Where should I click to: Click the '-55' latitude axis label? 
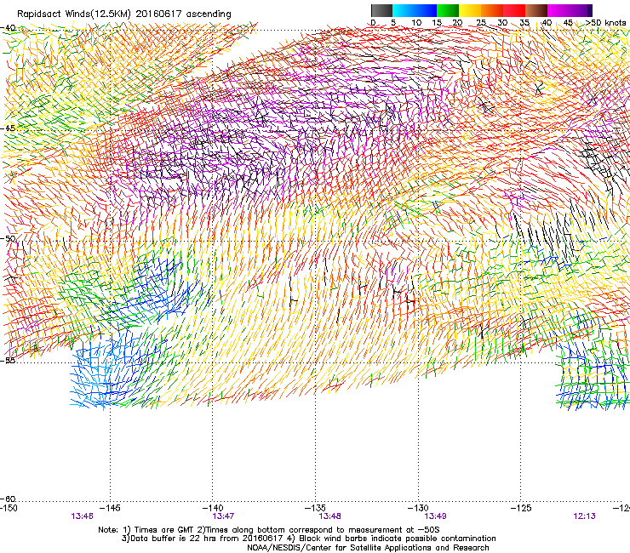[x=8, y=360]
